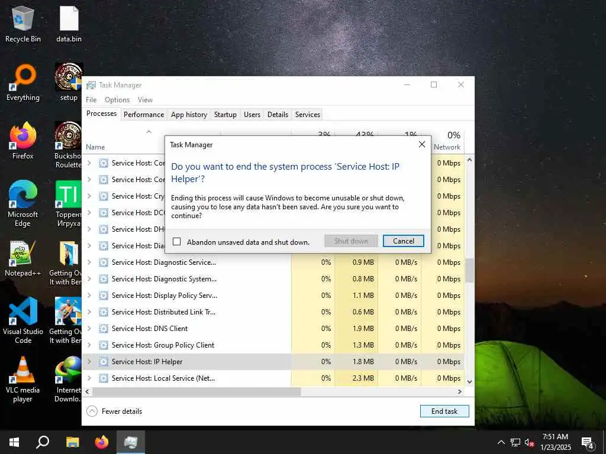Screen dimensions: 606x454
Task: Click scroll up arrow of process list
Action: click(469, 160)
